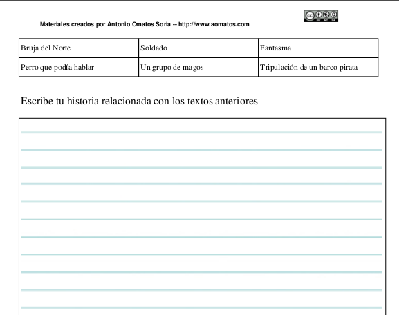This screenshot has height=315, width=399.
Task: Select the 'Bruja del Norte' table cell
Action: [79, 48]
